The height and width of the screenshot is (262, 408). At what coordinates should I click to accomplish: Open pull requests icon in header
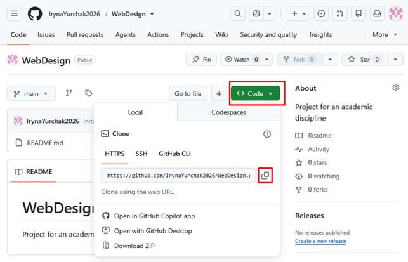340,13
